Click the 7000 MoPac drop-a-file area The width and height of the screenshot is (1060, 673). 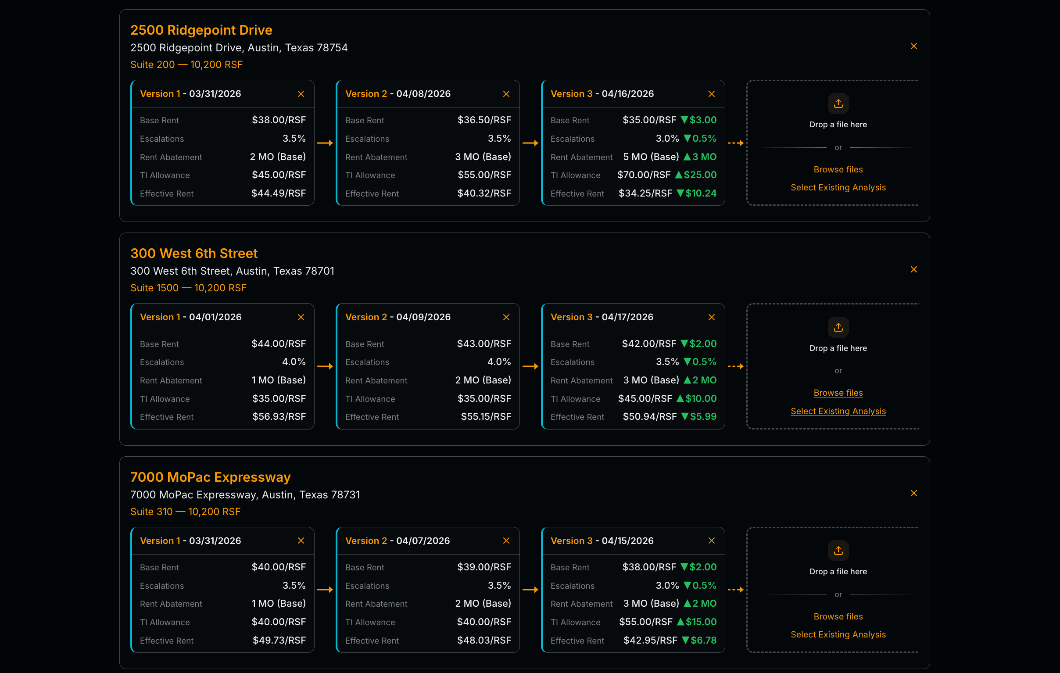click(x=838, y=571)
